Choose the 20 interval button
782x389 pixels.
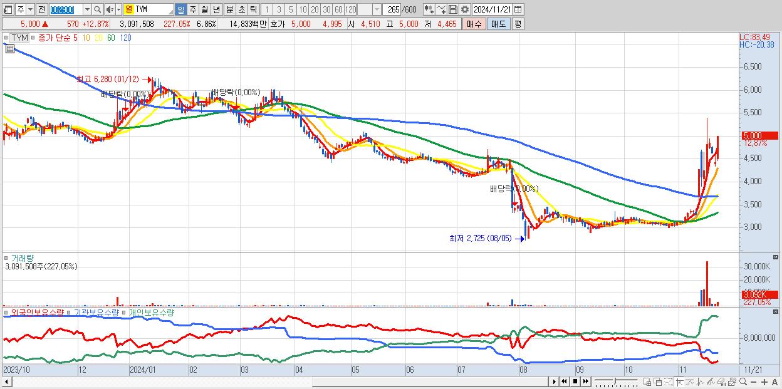point(315,9)
